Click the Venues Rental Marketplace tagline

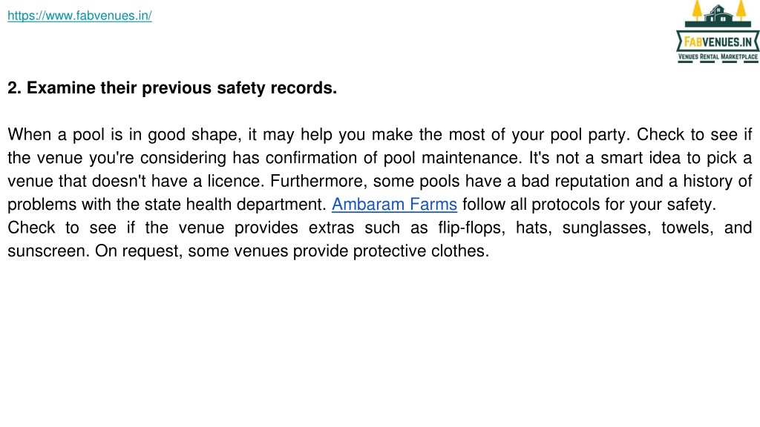click(718, 56)
